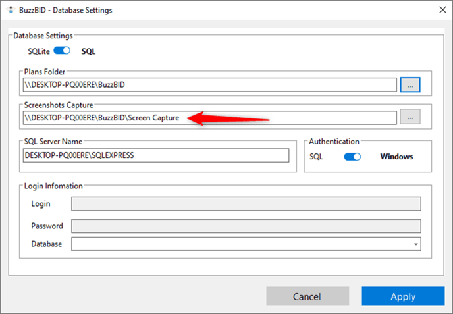Click the Login text field

[x=246, y=204]
